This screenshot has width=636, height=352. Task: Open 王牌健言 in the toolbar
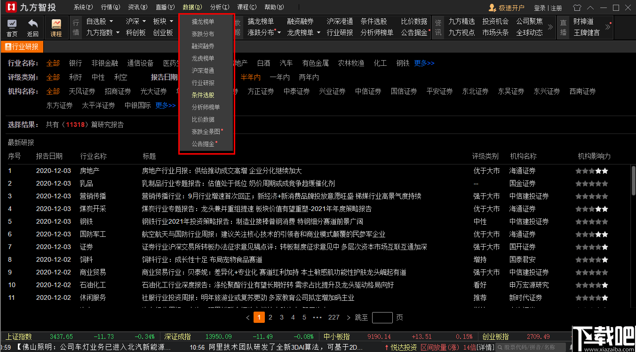[587, 32]
